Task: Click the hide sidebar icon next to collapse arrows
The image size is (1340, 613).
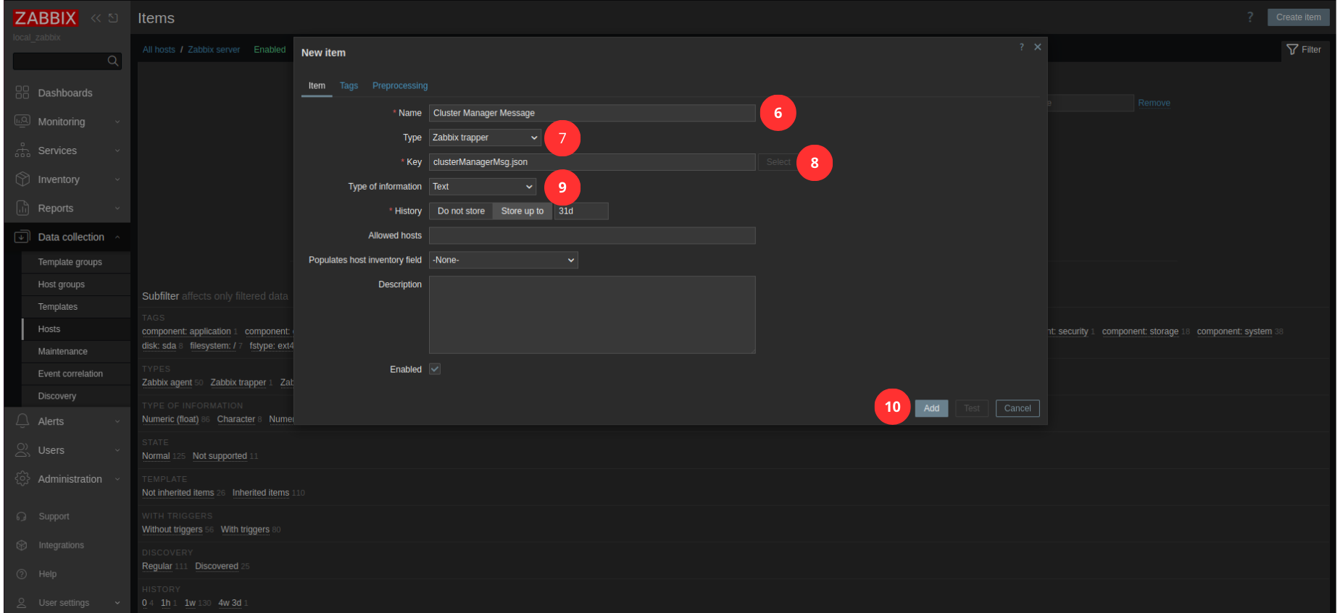Action: pyautogui.click(x=113, y=18)
